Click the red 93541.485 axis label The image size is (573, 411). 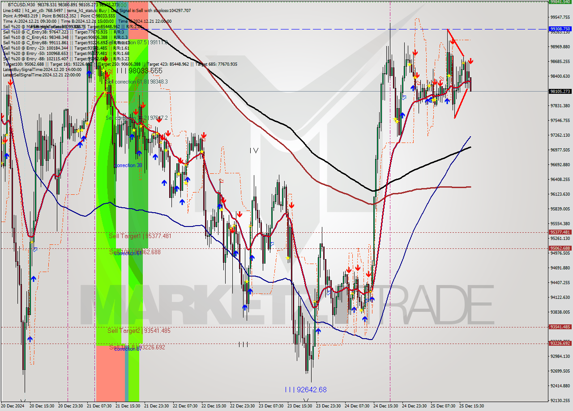click(x=560, y=327)
